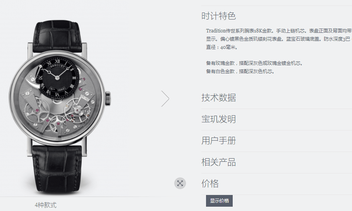Expand the 宝玑发明 section
Image resolution: width=352 pixels, height=211 pixels.
[219, 119]
